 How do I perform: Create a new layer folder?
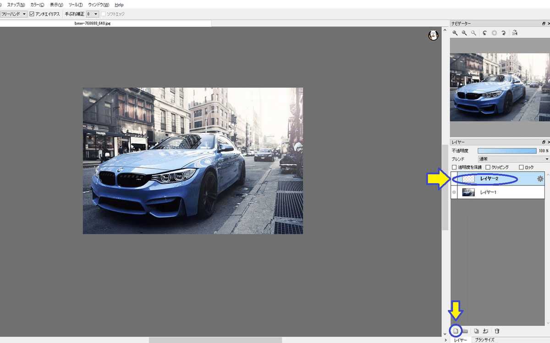tap(465, 331)
